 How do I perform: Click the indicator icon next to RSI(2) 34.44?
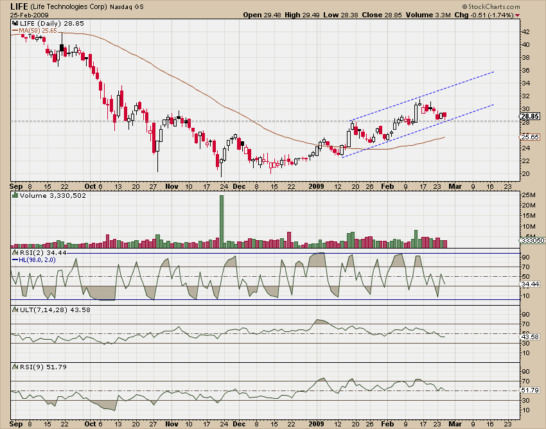coord(15,252)
